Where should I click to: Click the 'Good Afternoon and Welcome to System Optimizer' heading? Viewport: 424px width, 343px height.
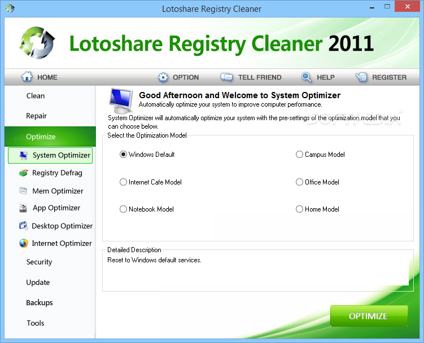tap(239, 95)
